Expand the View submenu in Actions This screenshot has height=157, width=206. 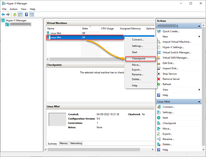point(199,90)
